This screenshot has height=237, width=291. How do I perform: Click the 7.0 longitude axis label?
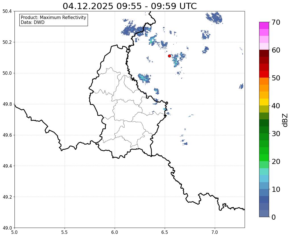215,232
